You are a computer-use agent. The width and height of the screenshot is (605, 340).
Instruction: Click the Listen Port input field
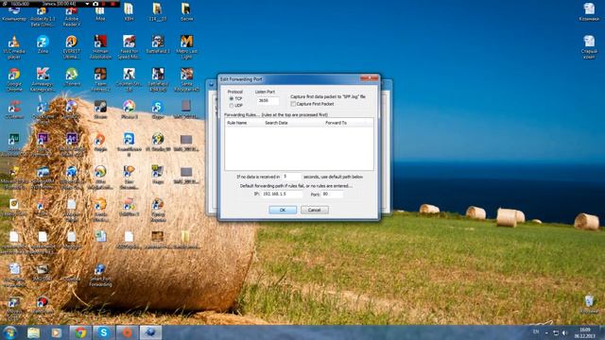(268, 101)
